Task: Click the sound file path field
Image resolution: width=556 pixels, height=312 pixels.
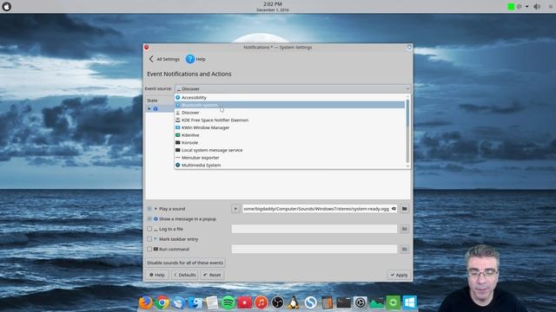Action: click(x=316, y=209)
